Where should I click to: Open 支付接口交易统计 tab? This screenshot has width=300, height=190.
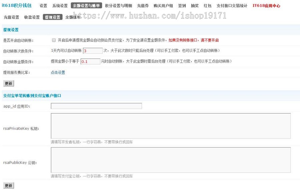(x=232, y=6)
